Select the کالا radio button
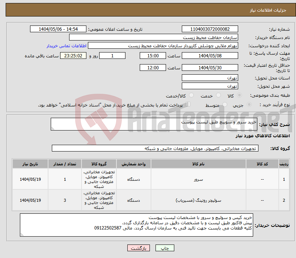The height and width of the screenshot is (258, 296). pyautogui.click(x=239, y=95)
